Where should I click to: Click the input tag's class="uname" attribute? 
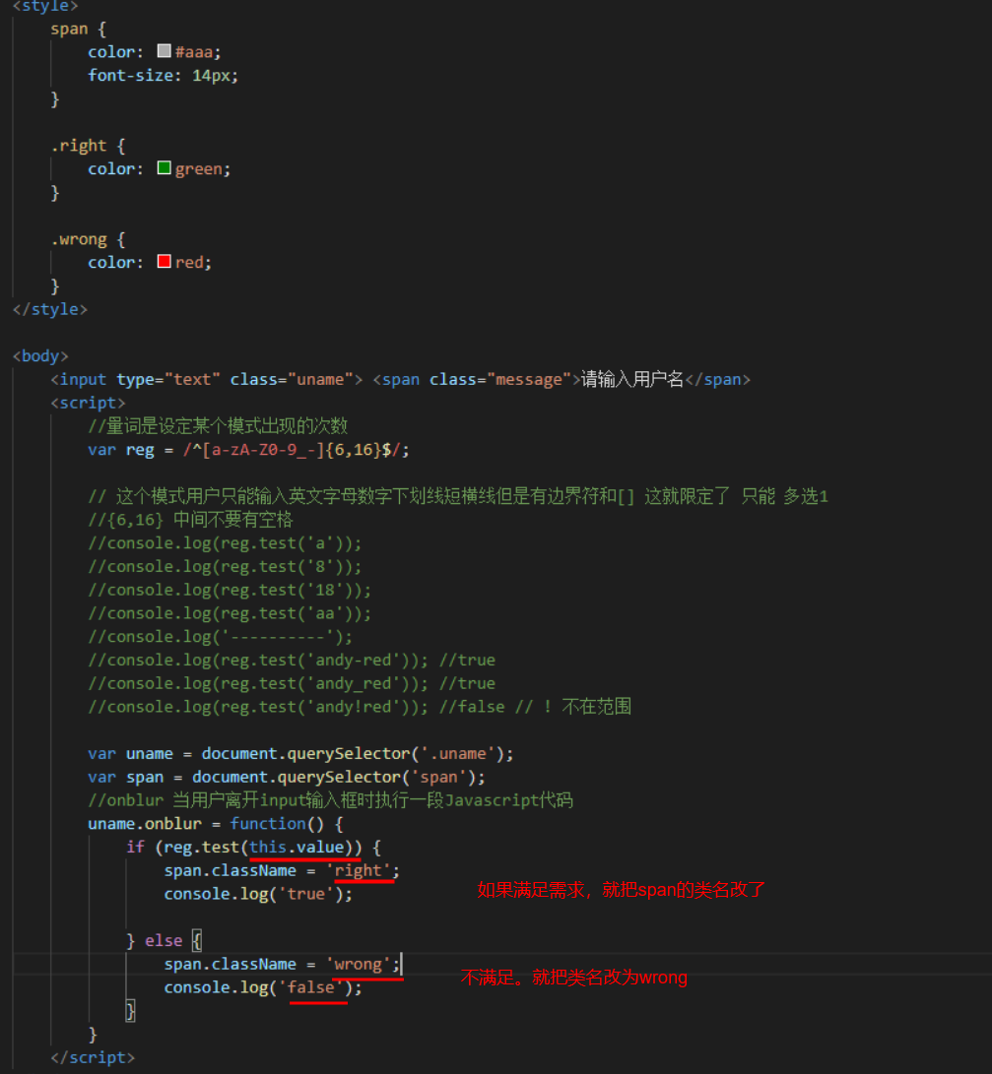[292, 379]
